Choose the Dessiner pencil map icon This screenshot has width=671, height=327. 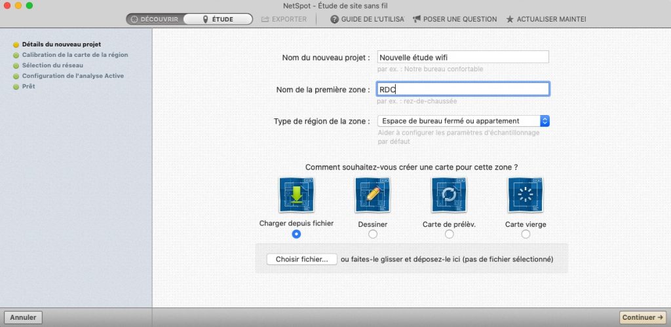(372, 195)
